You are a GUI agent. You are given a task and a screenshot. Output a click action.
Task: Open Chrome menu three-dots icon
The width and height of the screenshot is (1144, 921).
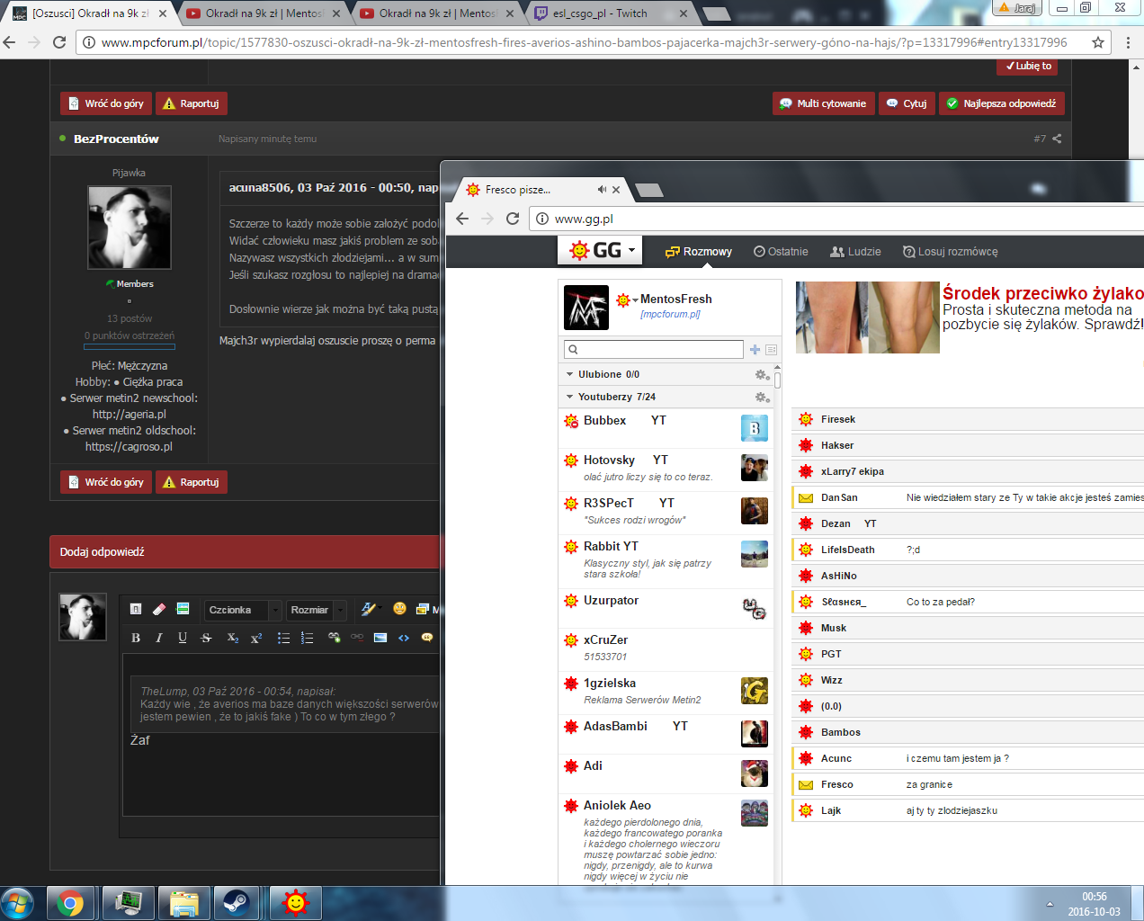pos(1128,42)
